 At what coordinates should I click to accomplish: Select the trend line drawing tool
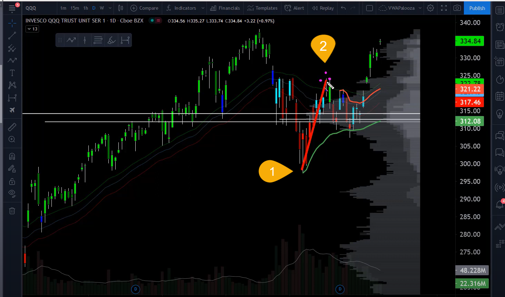tap(12, 36)
